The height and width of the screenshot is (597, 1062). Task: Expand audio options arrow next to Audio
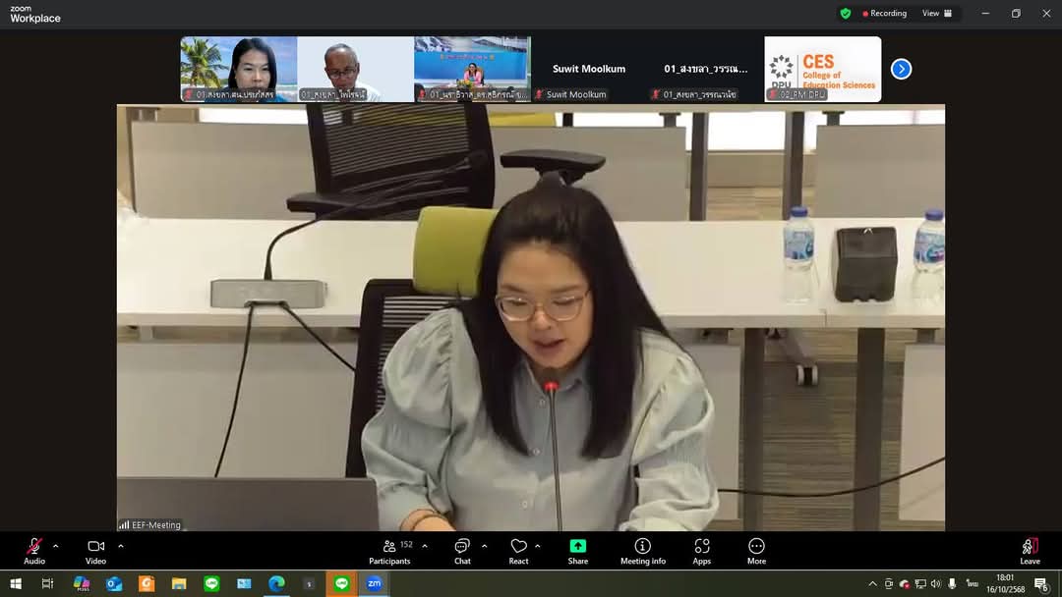point(55,546)
